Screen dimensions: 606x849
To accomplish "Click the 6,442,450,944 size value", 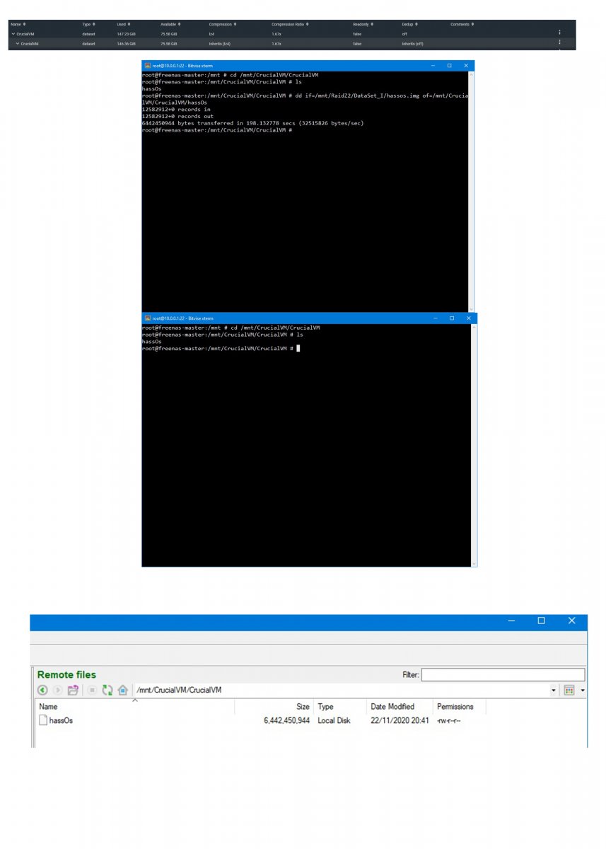I will click(x=286, y=721).
